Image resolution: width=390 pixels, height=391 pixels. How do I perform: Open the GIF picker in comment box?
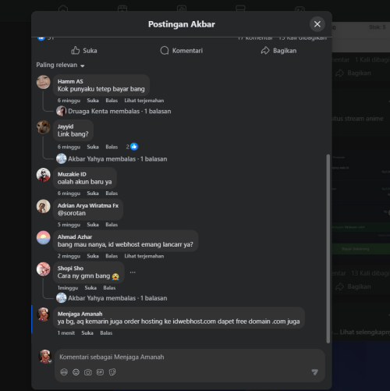coord(100,372)
